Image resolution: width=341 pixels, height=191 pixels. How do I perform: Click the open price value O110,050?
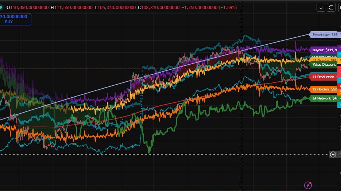(27, 8)
